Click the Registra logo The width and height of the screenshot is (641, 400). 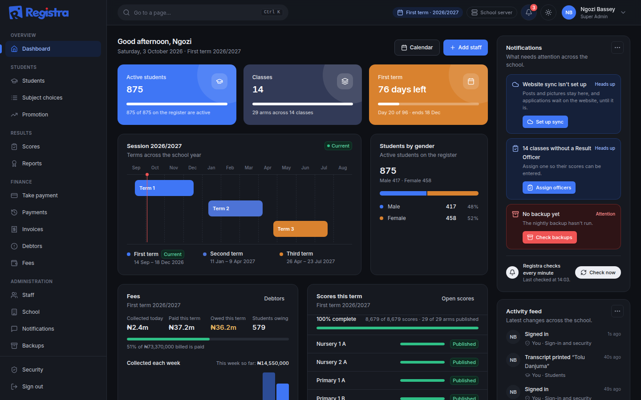39,12
